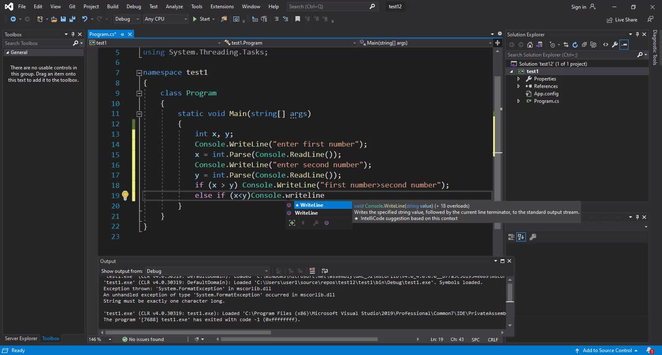Image resolution: width=662 pixels, height=355 pixels.
Task: Toggle the Toolbox auto-hide pin
Action: 73,34
